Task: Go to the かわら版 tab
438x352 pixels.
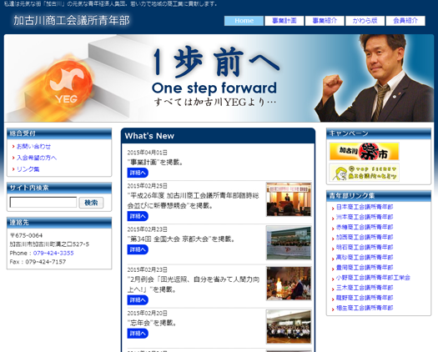Action: point(365,21)
